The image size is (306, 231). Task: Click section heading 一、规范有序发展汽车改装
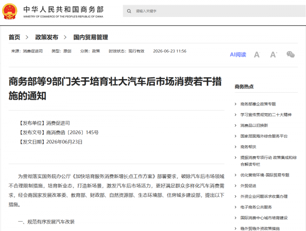(46, 222)
